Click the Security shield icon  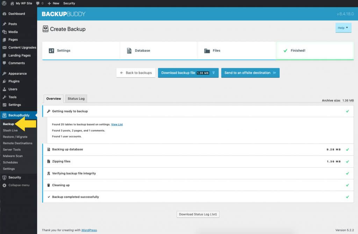coord(4,177)
